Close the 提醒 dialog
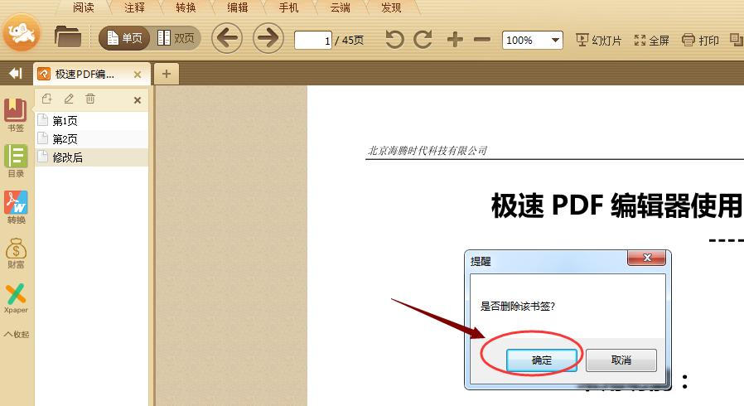 [x=647, y=258]
